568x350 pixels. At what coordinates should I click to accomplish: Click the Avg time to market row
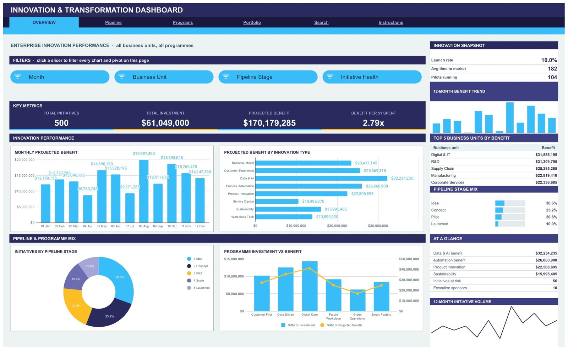[x=494, y=69]
